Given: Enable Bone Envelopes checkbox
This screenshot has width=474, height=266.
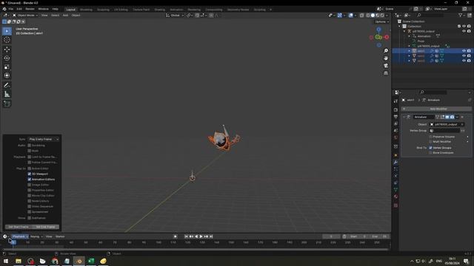Looking at the screenshot, I should tap(430, 153).
